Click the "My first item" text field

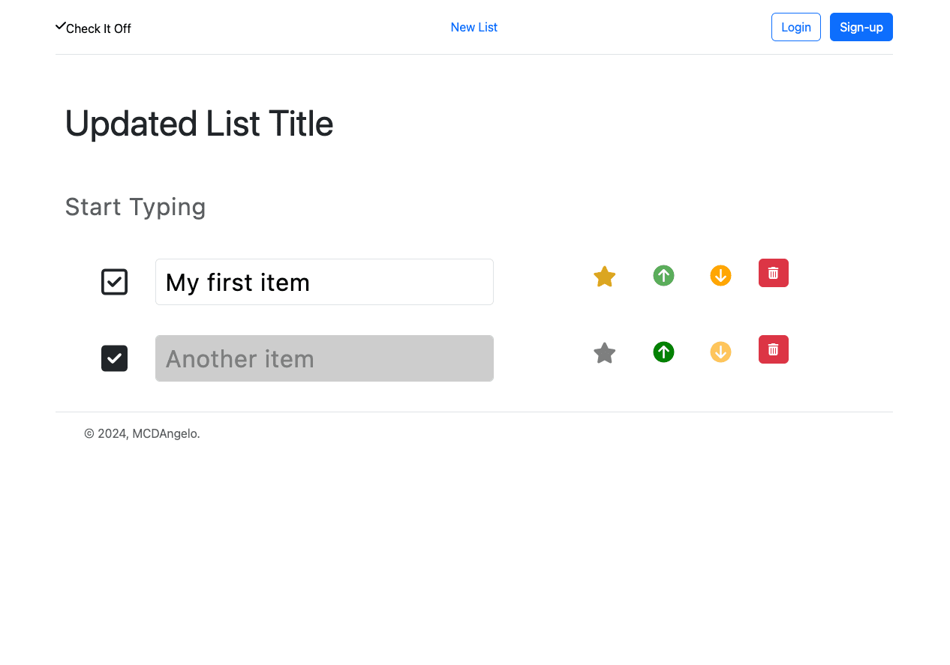pyautogui.click(x=324, y=282)
